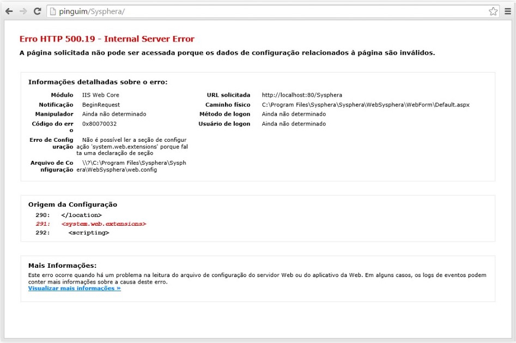
Task: Click the page icon in the address bar
Action: (53, 11)
